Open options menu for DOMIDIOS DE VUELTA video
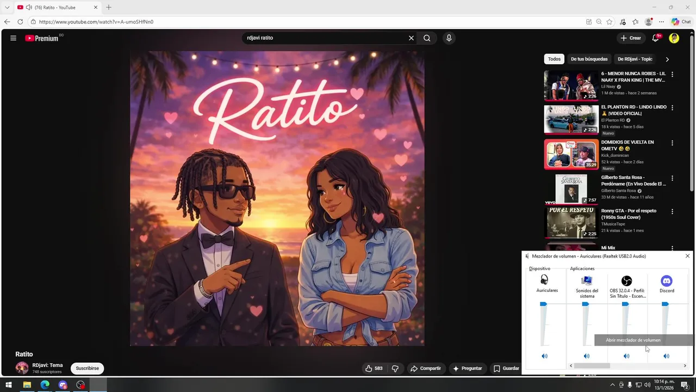Viewport: 696px width, 392px height. [672, 143]
